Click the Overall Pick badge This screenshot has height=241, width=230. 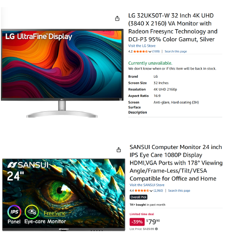pyautogui.click(x=139, y=197)
